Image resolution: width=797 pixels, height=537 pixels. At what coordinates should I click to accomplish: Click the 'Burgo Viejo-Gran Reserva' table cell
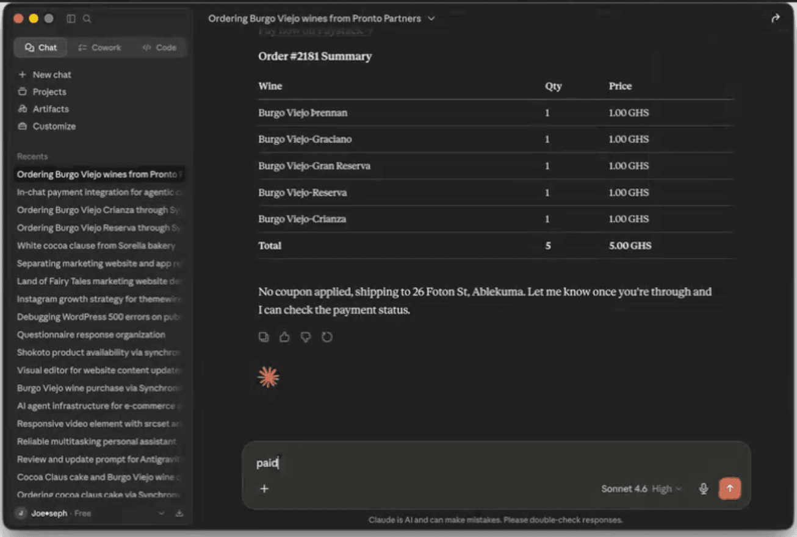pyautogui.click(x=314, y=166)
